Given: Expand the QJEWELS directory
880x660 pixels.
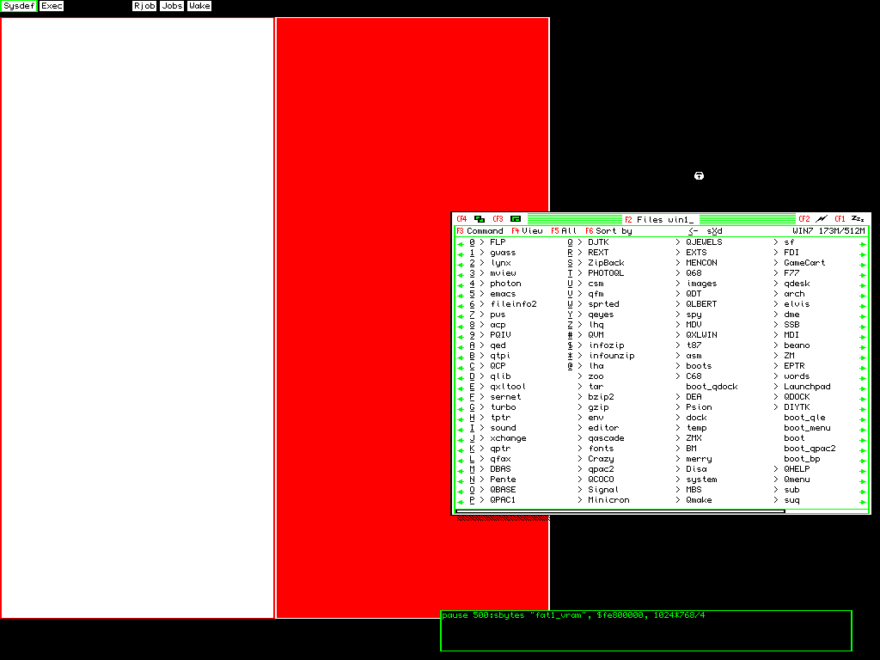Looking at the screenshot, I should [x=704, y=242].
